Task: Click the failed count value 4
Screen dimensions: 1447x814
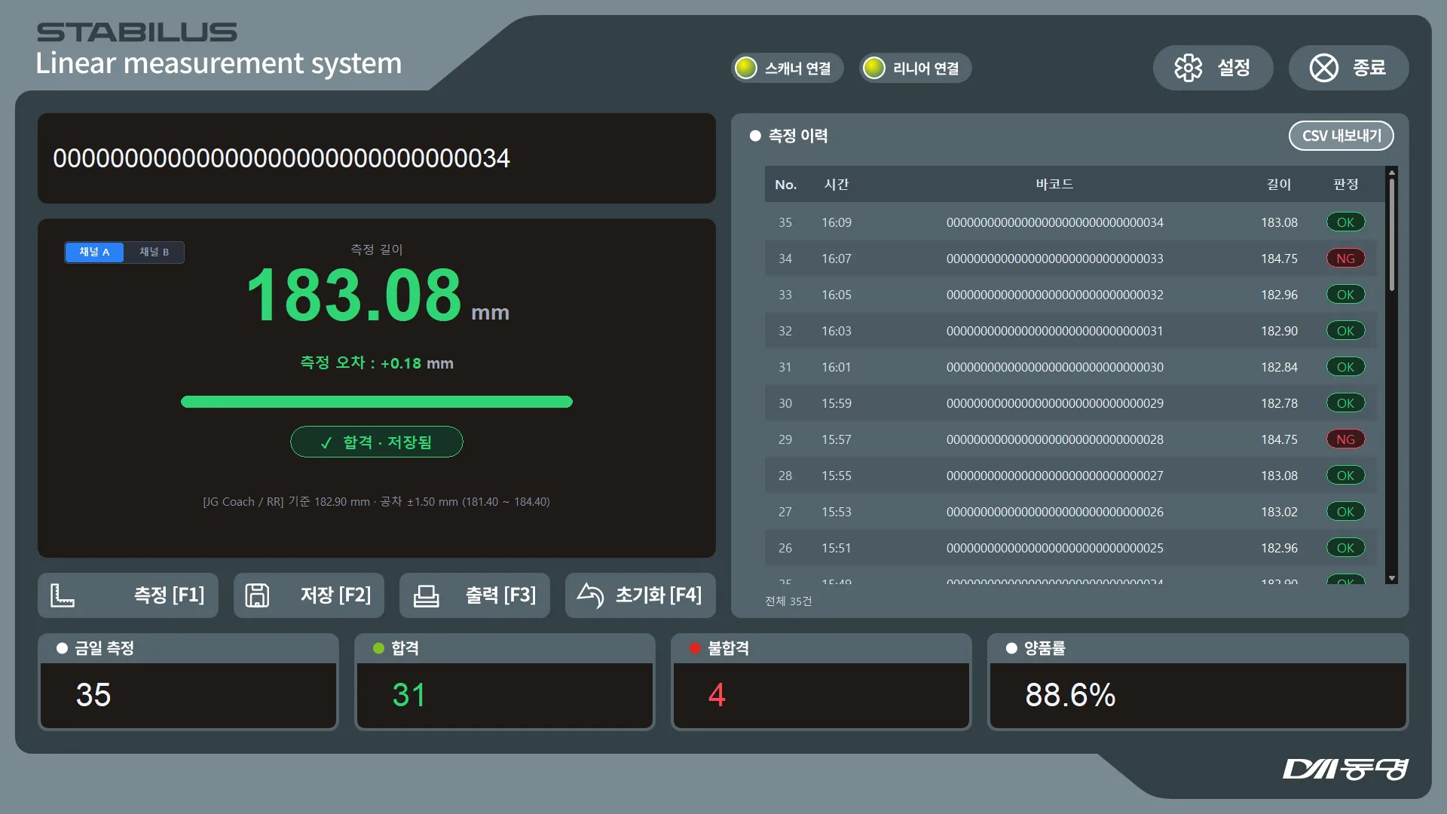Action: [717, 695]
